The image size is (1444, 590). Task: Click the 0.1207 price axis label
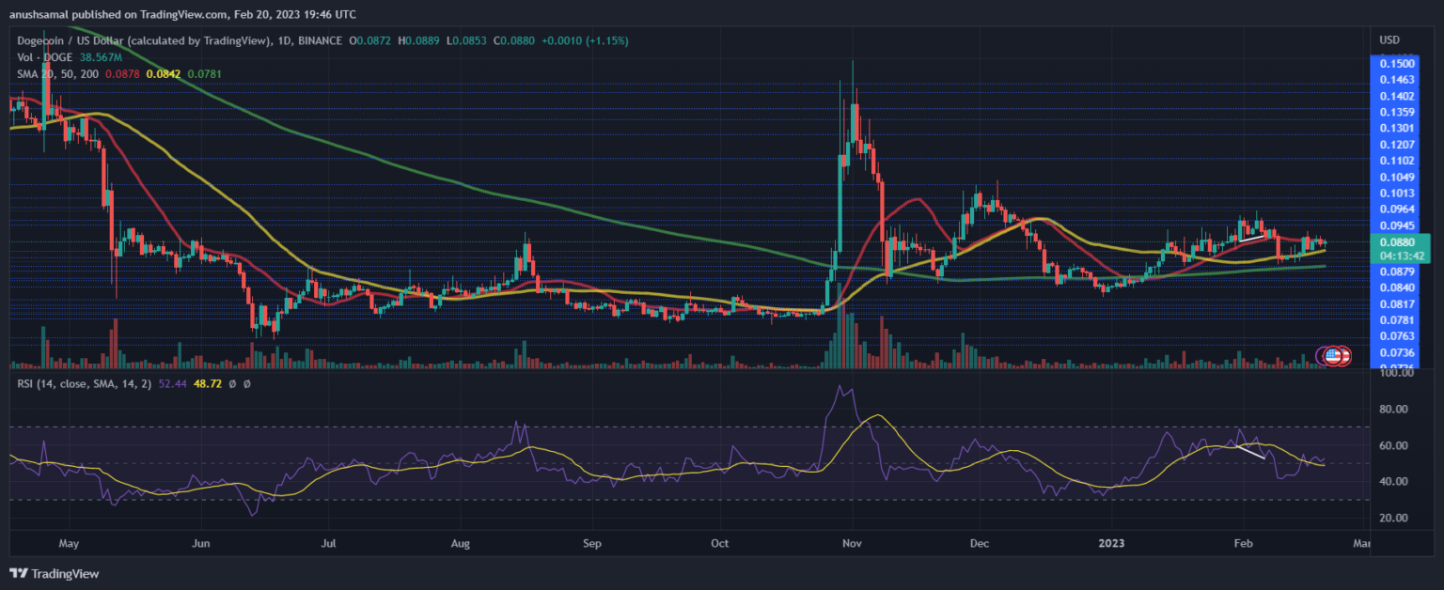tap(1397, 145)
